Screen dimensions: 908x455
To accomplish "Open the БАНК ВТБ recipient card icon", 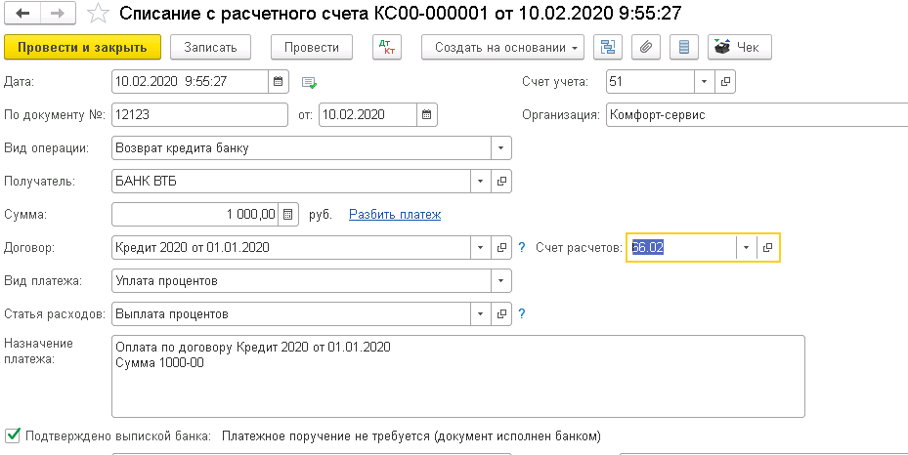I will point(501,182).
